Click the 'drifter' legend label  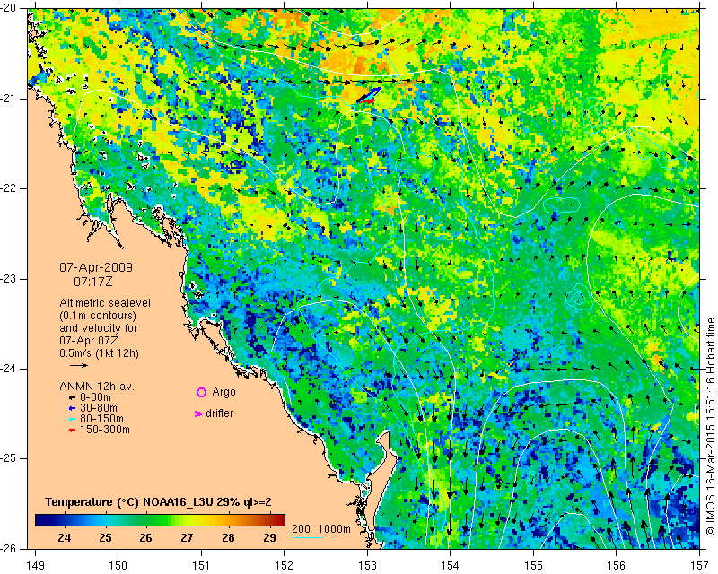219,413
